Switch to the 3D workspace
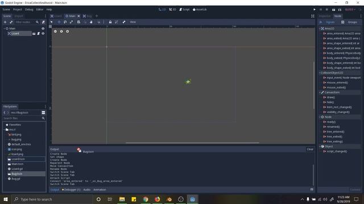 (x=172, y=10)
